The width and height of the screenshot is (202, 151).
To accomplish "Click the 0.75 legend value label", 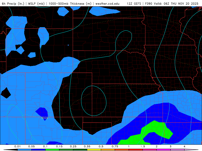I will (115, 146).
